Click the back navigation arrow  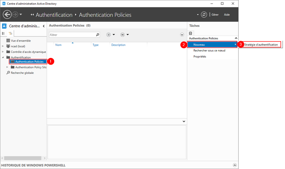pyautogui.click(x=7, y=15)
